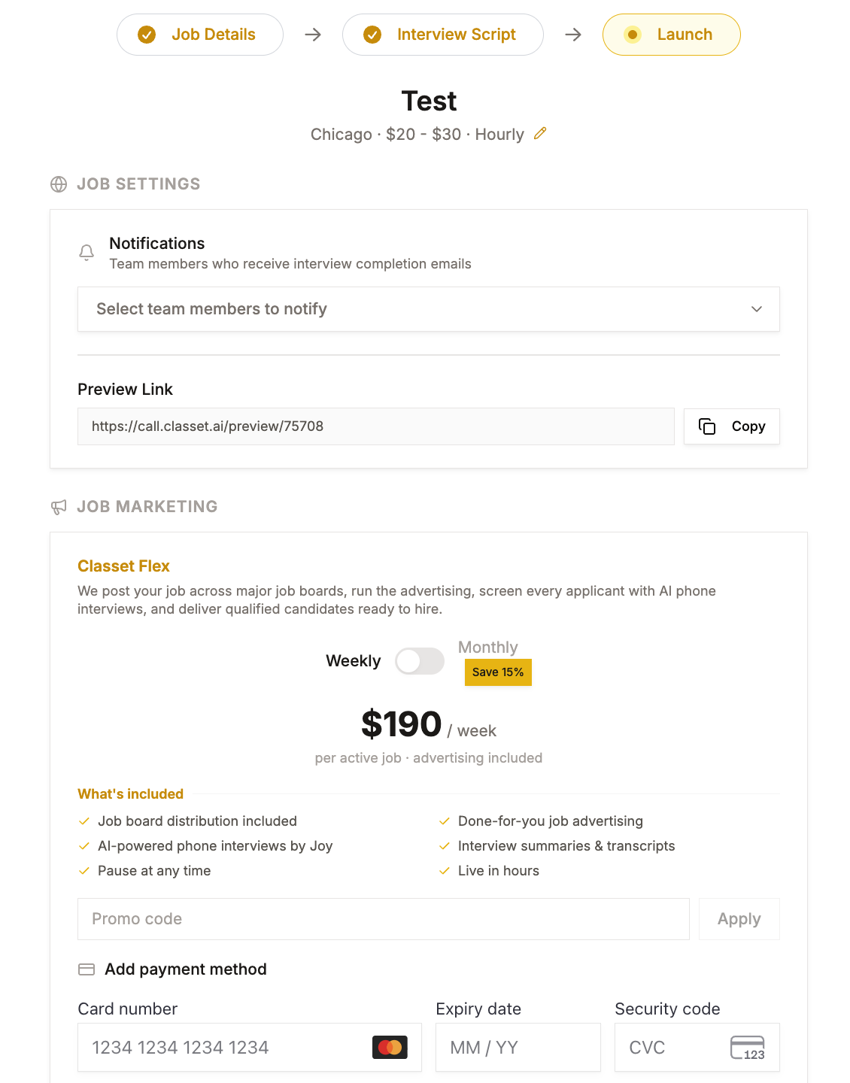Click the Mastercard logo in card number field
The height and width of the screenshot is (1083, 850).
click(390, 1047)
